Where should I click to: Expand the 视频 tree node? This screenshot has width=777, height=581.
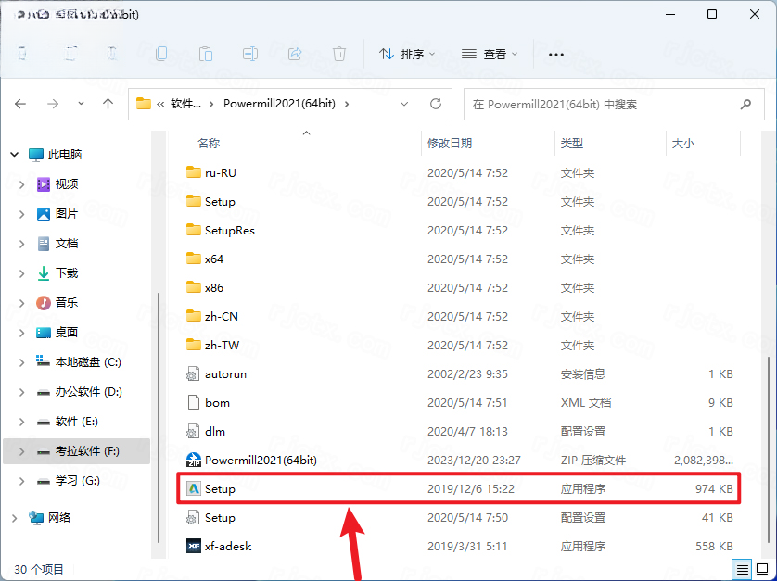pos(22,184)
